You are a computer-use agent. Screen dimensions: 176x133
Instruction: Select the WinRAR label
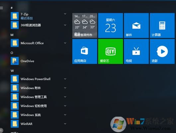[x=27, y=124]
